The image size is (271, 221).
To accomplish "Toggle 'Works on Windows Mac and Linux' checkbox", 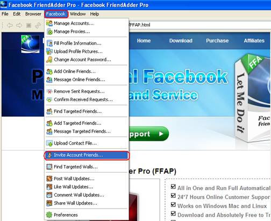I will [173, 204].
